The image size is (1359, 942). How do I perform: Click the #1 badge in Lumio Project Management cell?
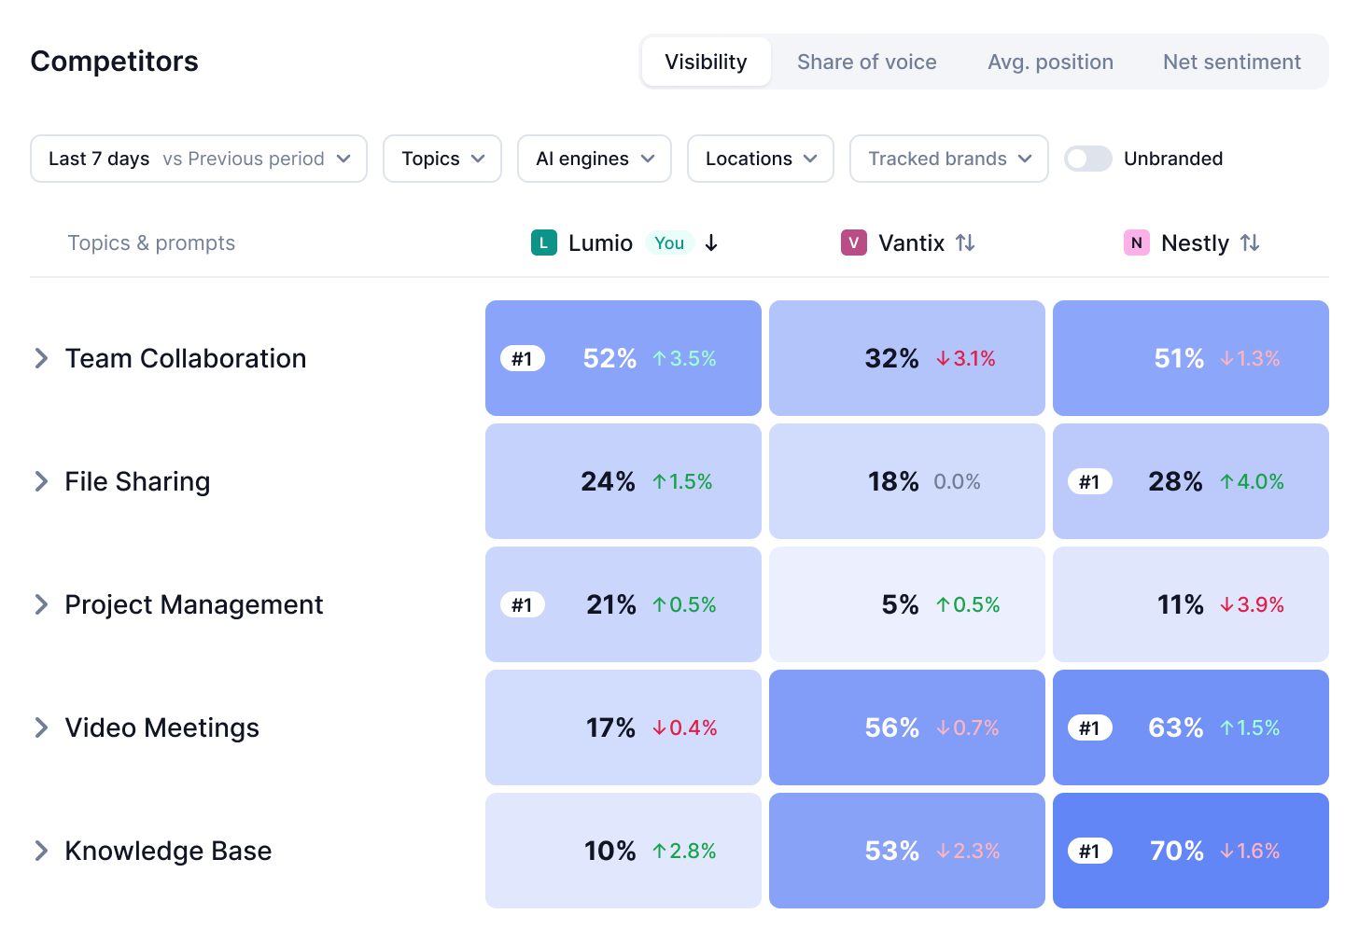523,604
